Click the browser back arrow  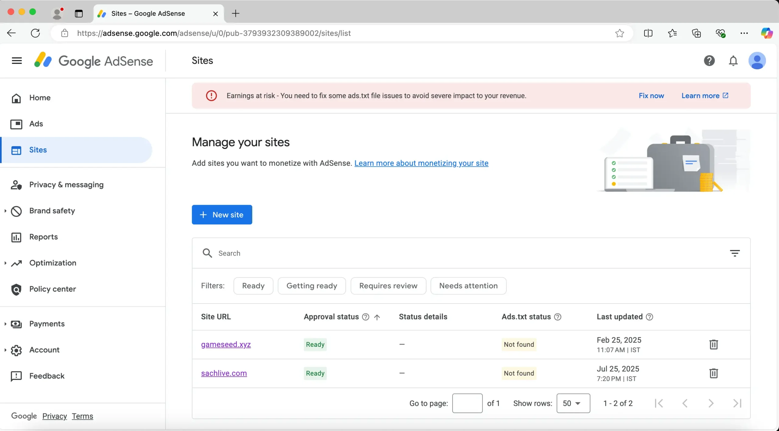(x=11, y=33)
